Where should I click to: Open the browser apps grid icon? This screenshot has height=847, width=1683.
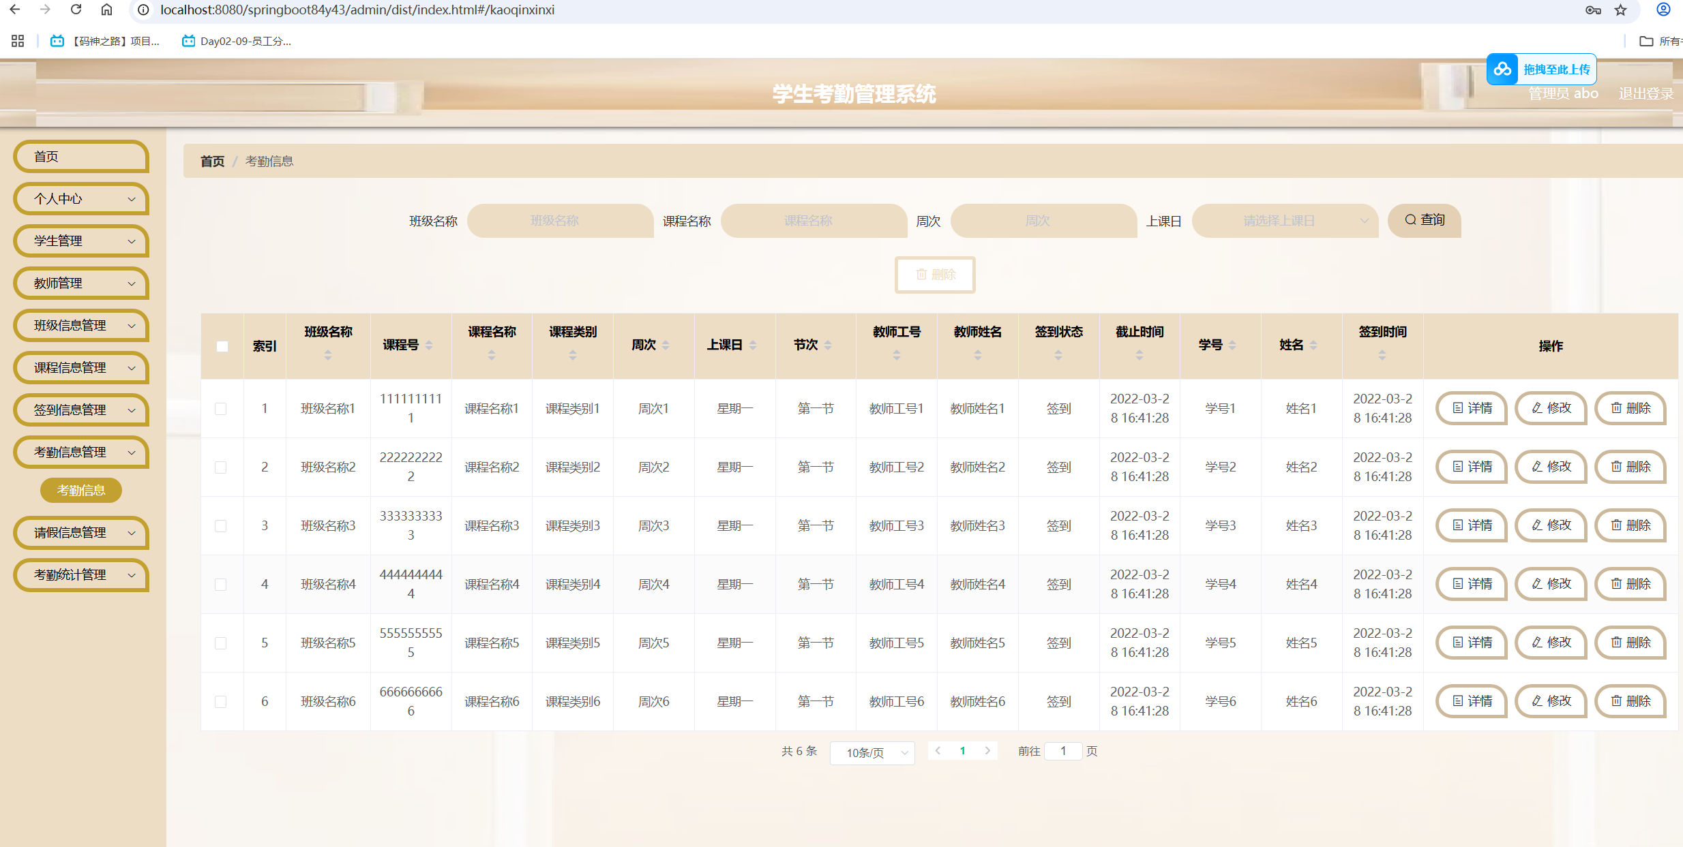point(18,41)
